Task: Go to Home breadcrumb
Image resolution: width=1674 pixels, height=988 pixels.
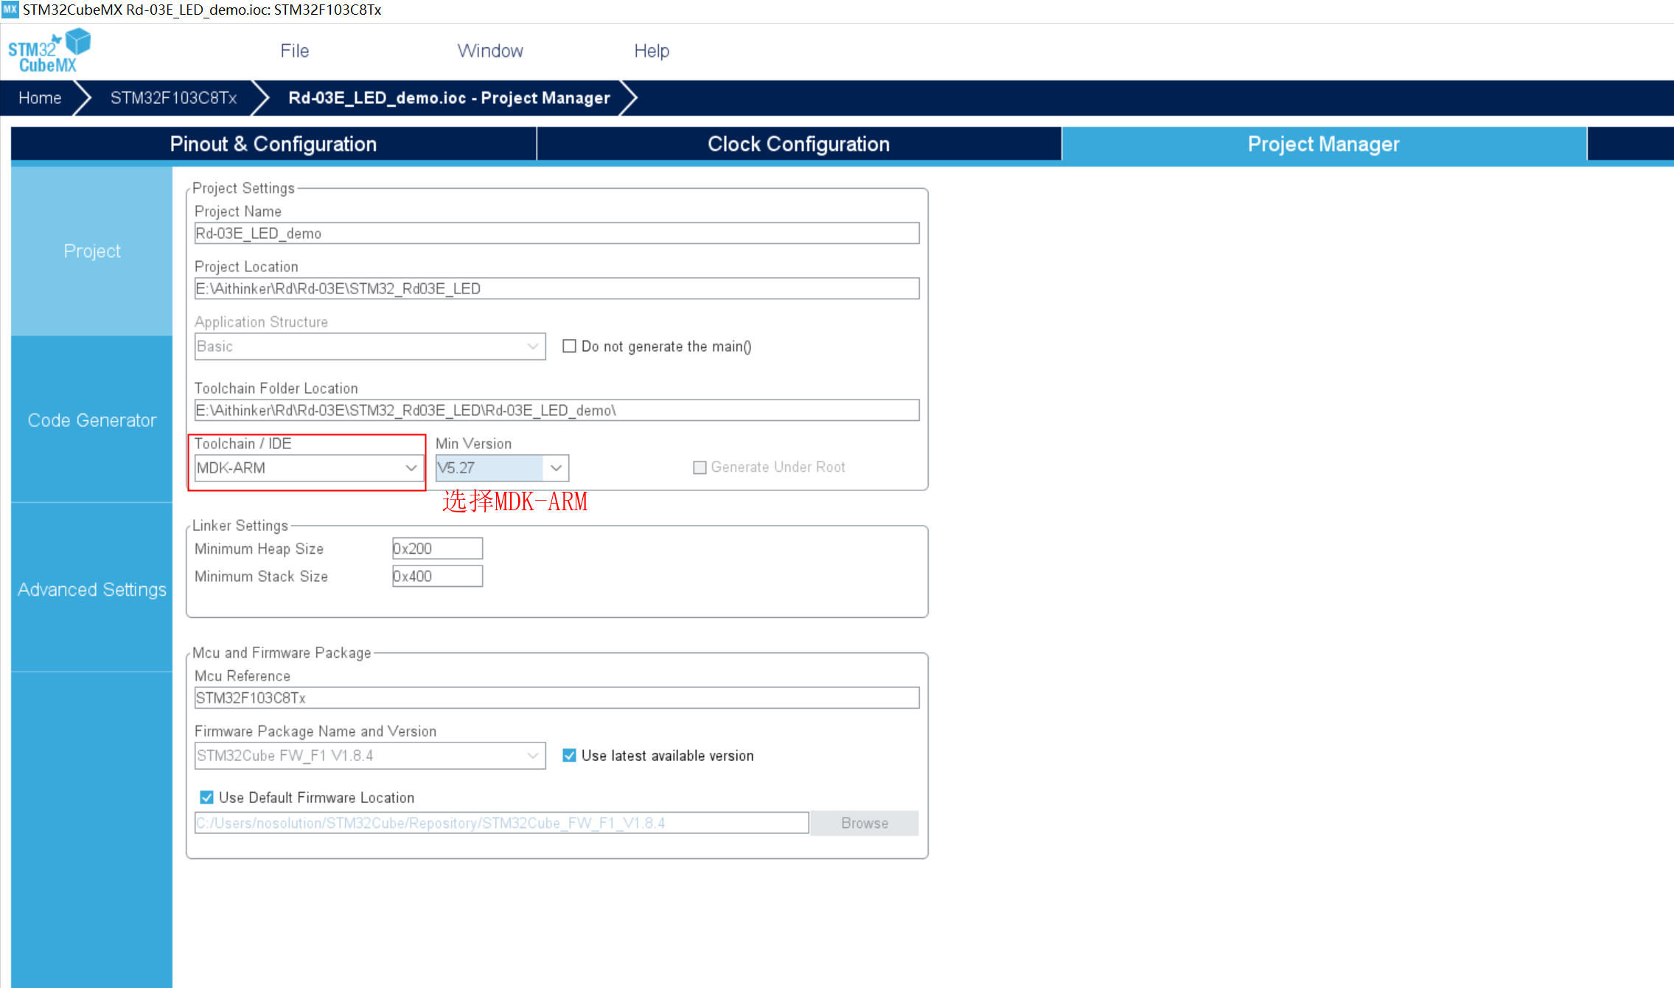Action: [40, 98]
